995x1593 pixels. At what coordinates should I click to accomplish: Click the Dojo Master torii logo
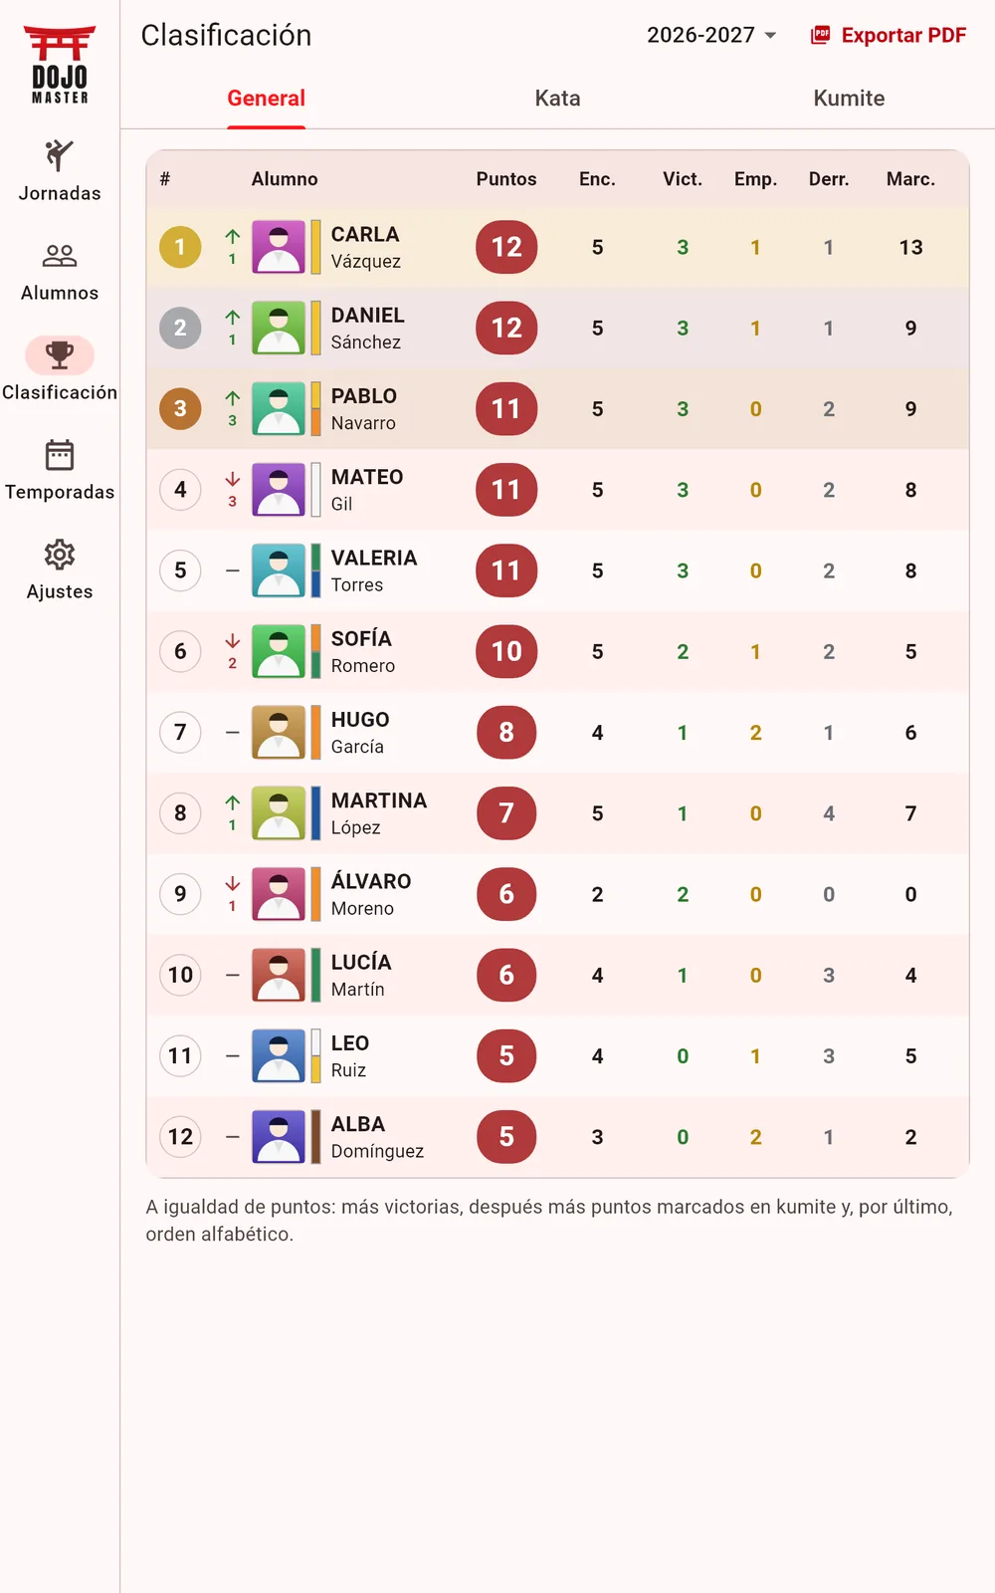[x=60, y=65]
